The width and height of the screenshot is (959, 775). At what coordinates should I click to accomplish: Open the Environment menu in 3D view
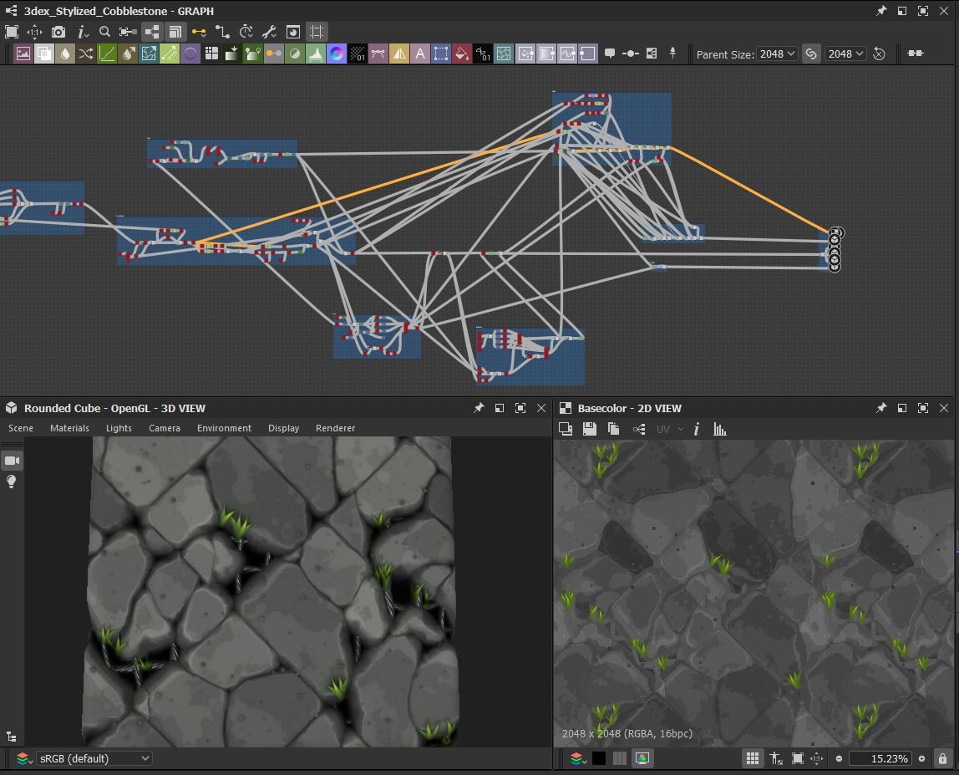point(224,428)
